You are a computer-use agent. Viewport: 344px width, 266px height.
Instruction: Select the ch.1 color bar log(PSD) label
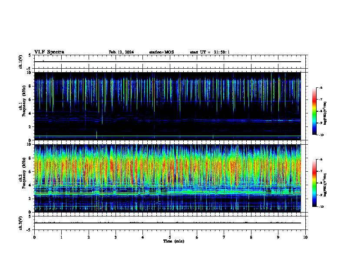click(x=325, y=113)
